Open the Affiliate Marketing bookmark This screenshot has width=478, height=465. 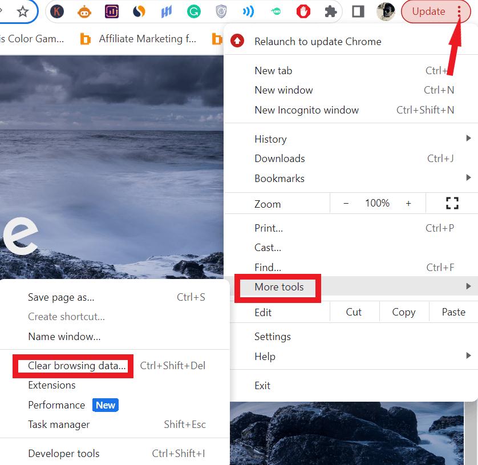[138, 39]
